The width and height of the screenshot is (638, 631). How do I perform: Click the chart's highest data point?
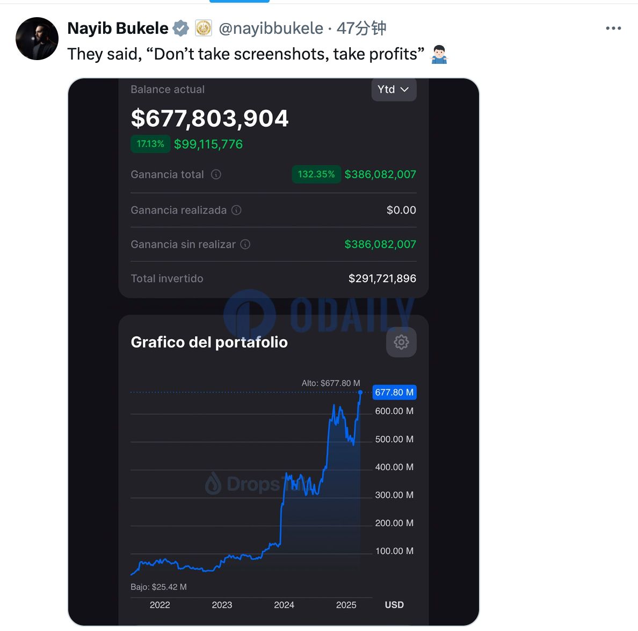click(x=360, y=392)
